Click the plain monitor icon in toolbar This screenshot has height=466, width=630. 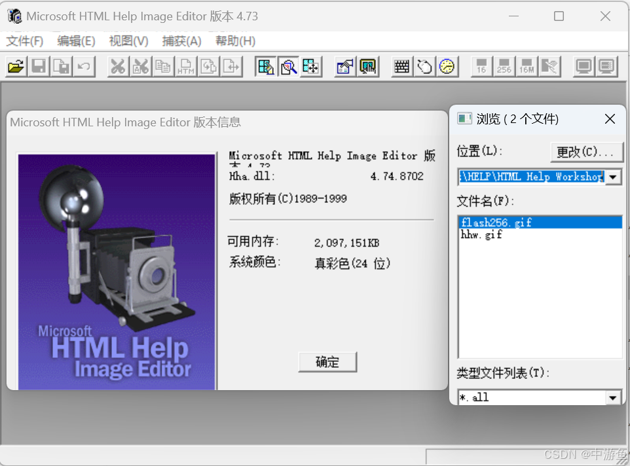click(x=584, y=66)
